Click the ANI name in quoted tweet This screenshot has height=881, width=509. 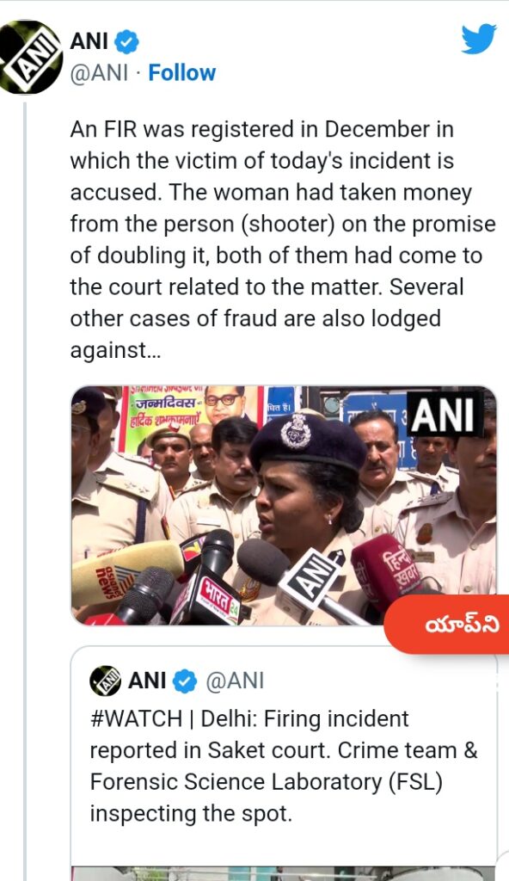tap(147, 681)
